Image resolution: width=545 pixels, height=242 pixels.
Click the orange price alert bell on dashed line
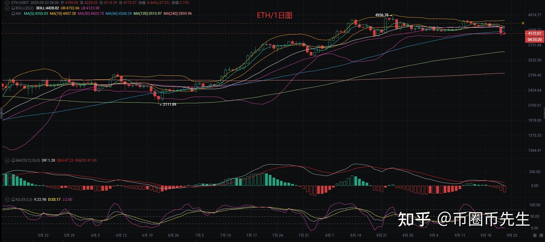coord(523,23)
